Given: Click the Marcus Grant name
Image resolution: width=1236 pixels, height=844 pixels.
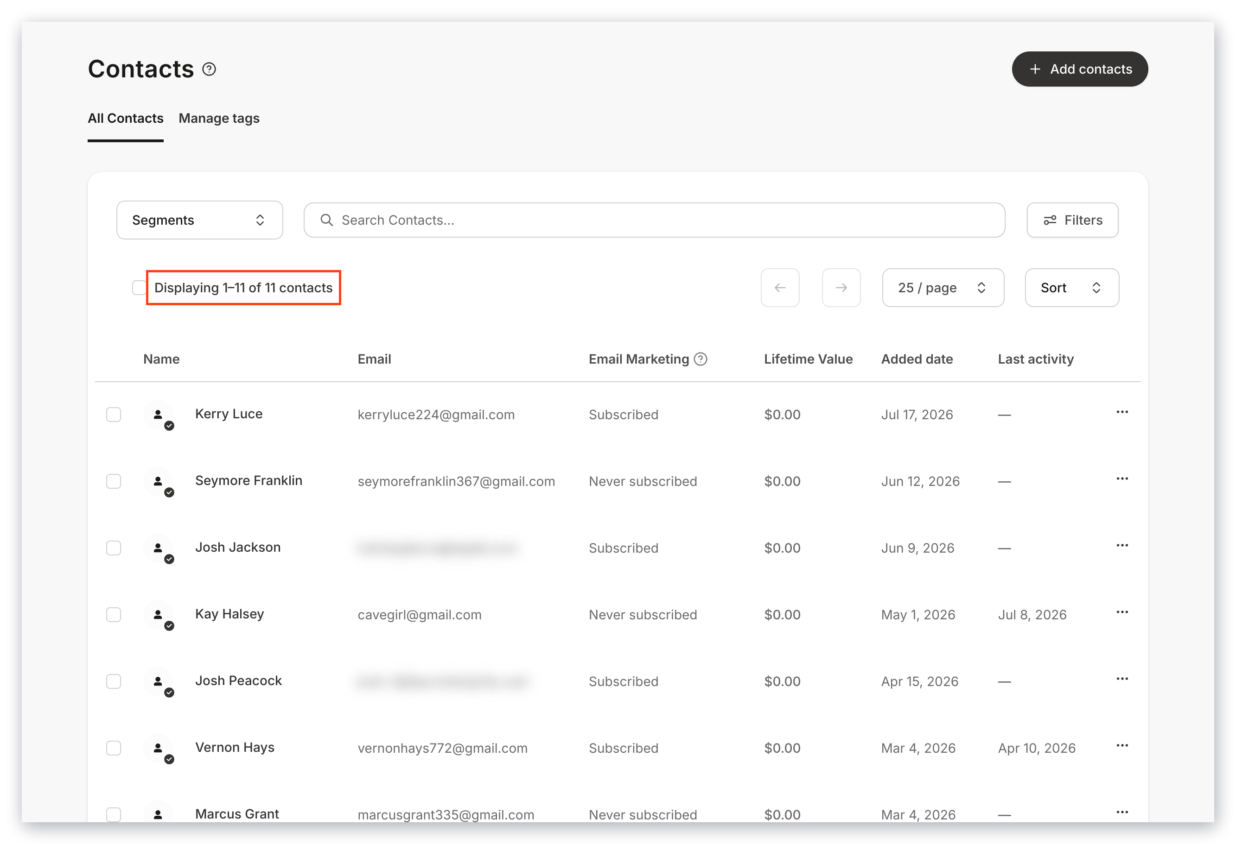Looking at the screenshot, I should [236, 814].
